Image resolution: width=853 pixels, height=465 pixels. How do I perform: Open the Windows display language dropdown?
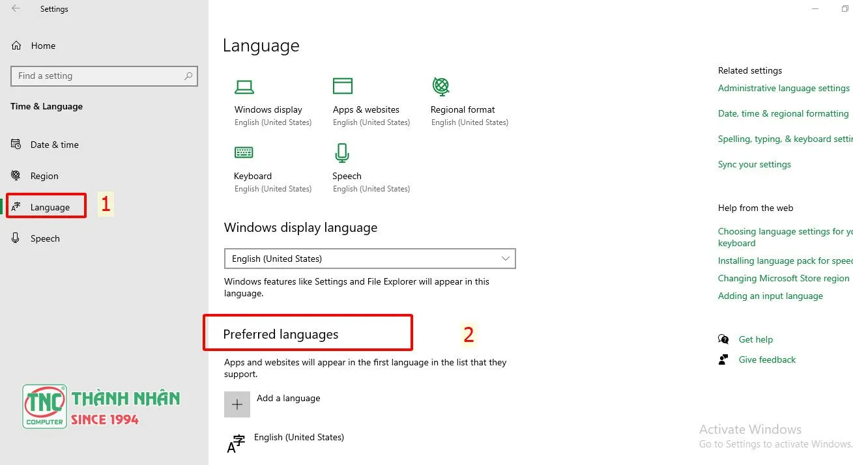(x=369, y=259)
